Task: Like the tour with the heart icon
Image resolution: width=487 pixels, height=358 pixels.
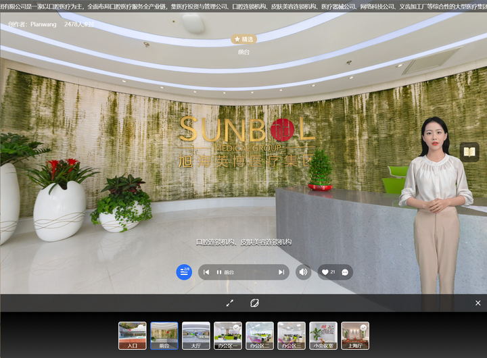Action: click(x=325, y=272)
